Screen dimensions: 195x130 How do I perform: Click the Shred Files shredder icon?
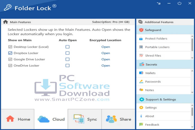pos(141,56)
